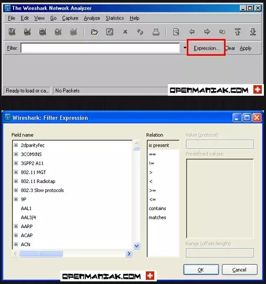The width and height of the screenshot is (266, 284).
Task: Click the field list scroll down arrow
Action: tap(136, 246)
